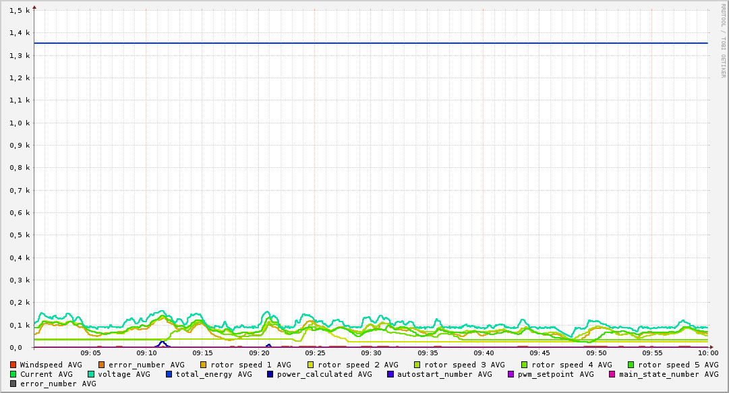
Task: Click the gray error_number AVG swatch
Action: (x=13, y=384)
